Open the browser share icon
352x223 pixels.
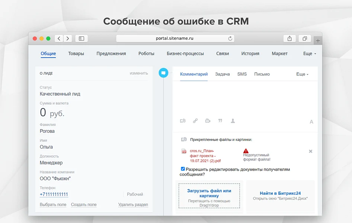tap(289, 39)
